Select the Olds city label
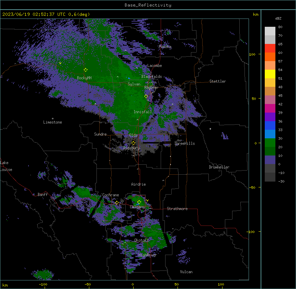The width and height of the screenshot is (296, 289). (133, 135)
